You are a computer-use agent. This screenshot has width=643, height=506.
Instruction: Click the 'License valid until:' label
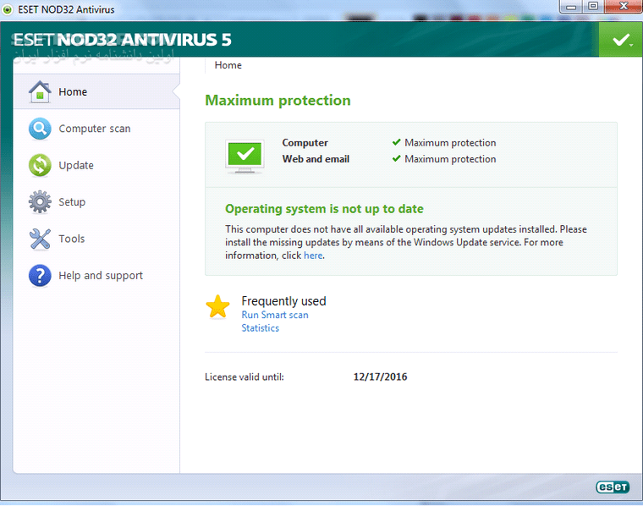[x=244, y=377]
